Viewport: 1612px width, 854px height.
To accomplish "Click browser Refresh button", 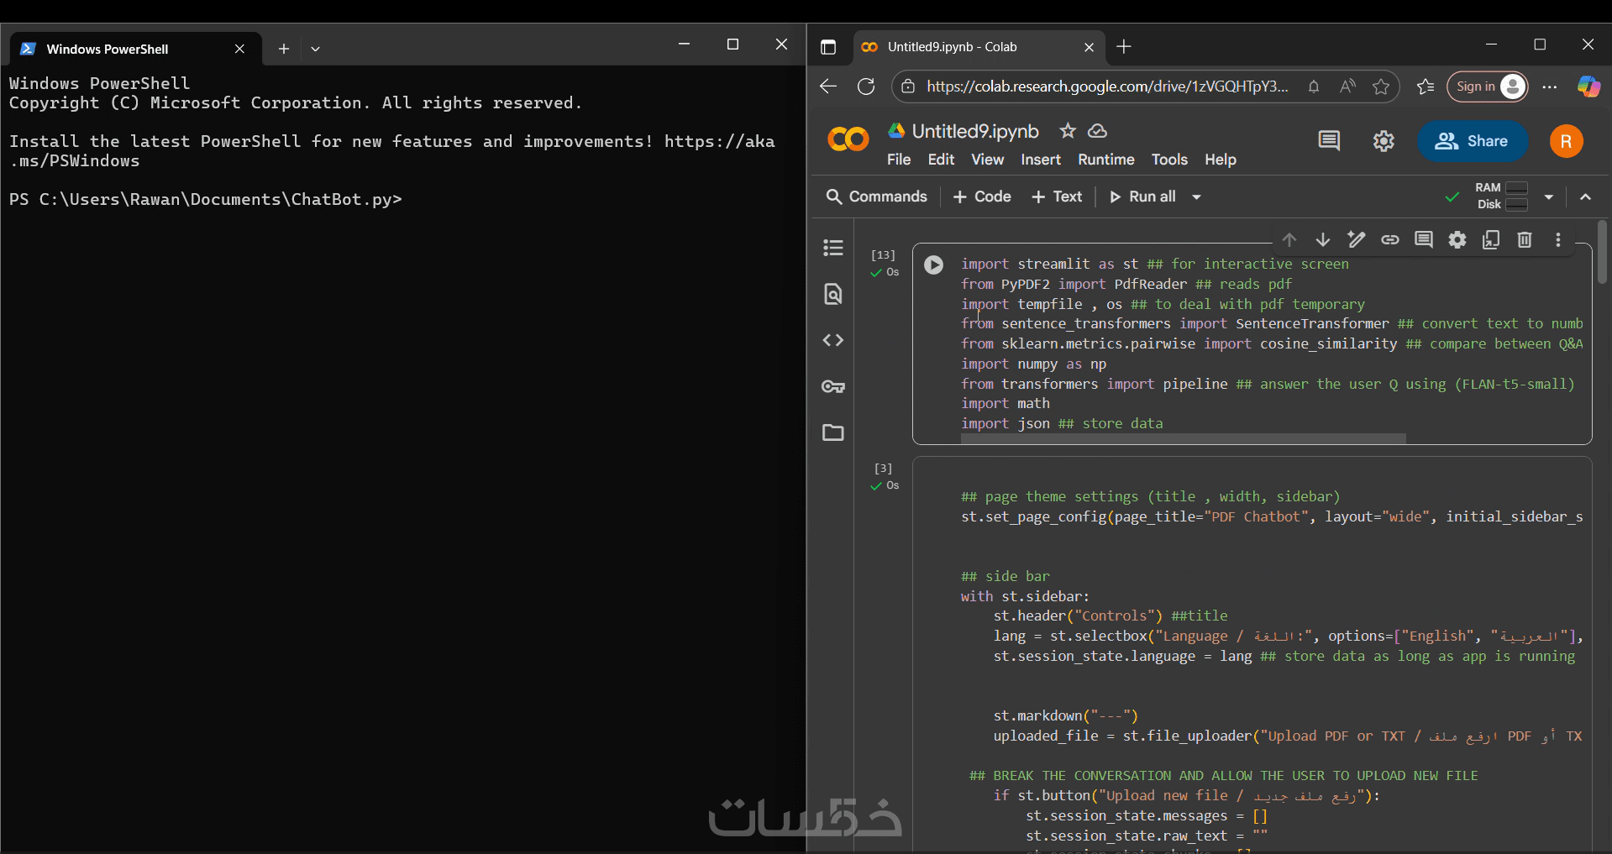I will [866, 86].
